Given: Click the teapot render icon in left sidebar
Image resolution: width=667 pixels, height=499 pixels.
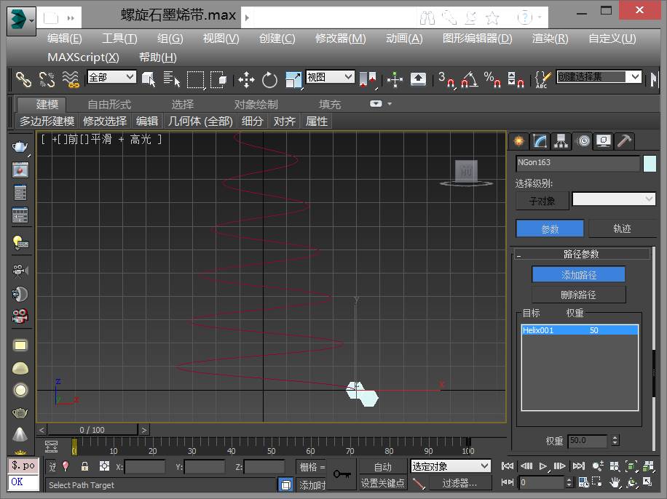Looking at the screenshot, I should pyautogui.click(x=20, y=146).
